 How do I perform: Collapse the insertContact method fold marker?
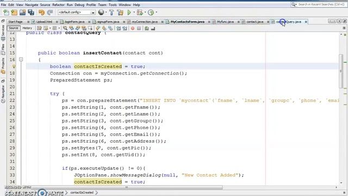[x=21, y=59]
